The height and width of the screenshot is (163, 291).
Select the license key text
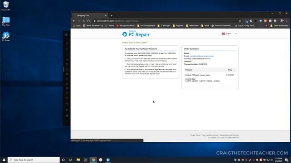[x=202, y=81]
